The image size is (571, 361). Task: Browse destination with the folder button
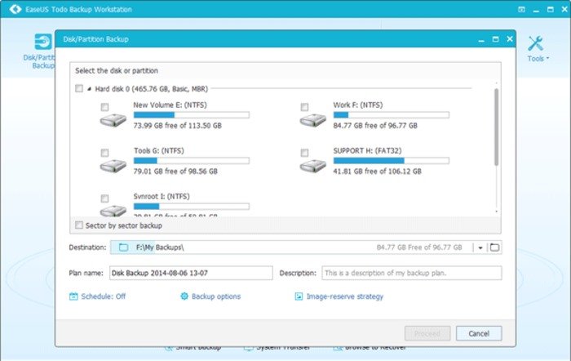pos(494,247)
